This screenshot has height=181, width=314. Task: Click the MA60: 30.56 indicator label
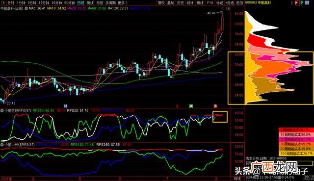[x=97, y=9]
